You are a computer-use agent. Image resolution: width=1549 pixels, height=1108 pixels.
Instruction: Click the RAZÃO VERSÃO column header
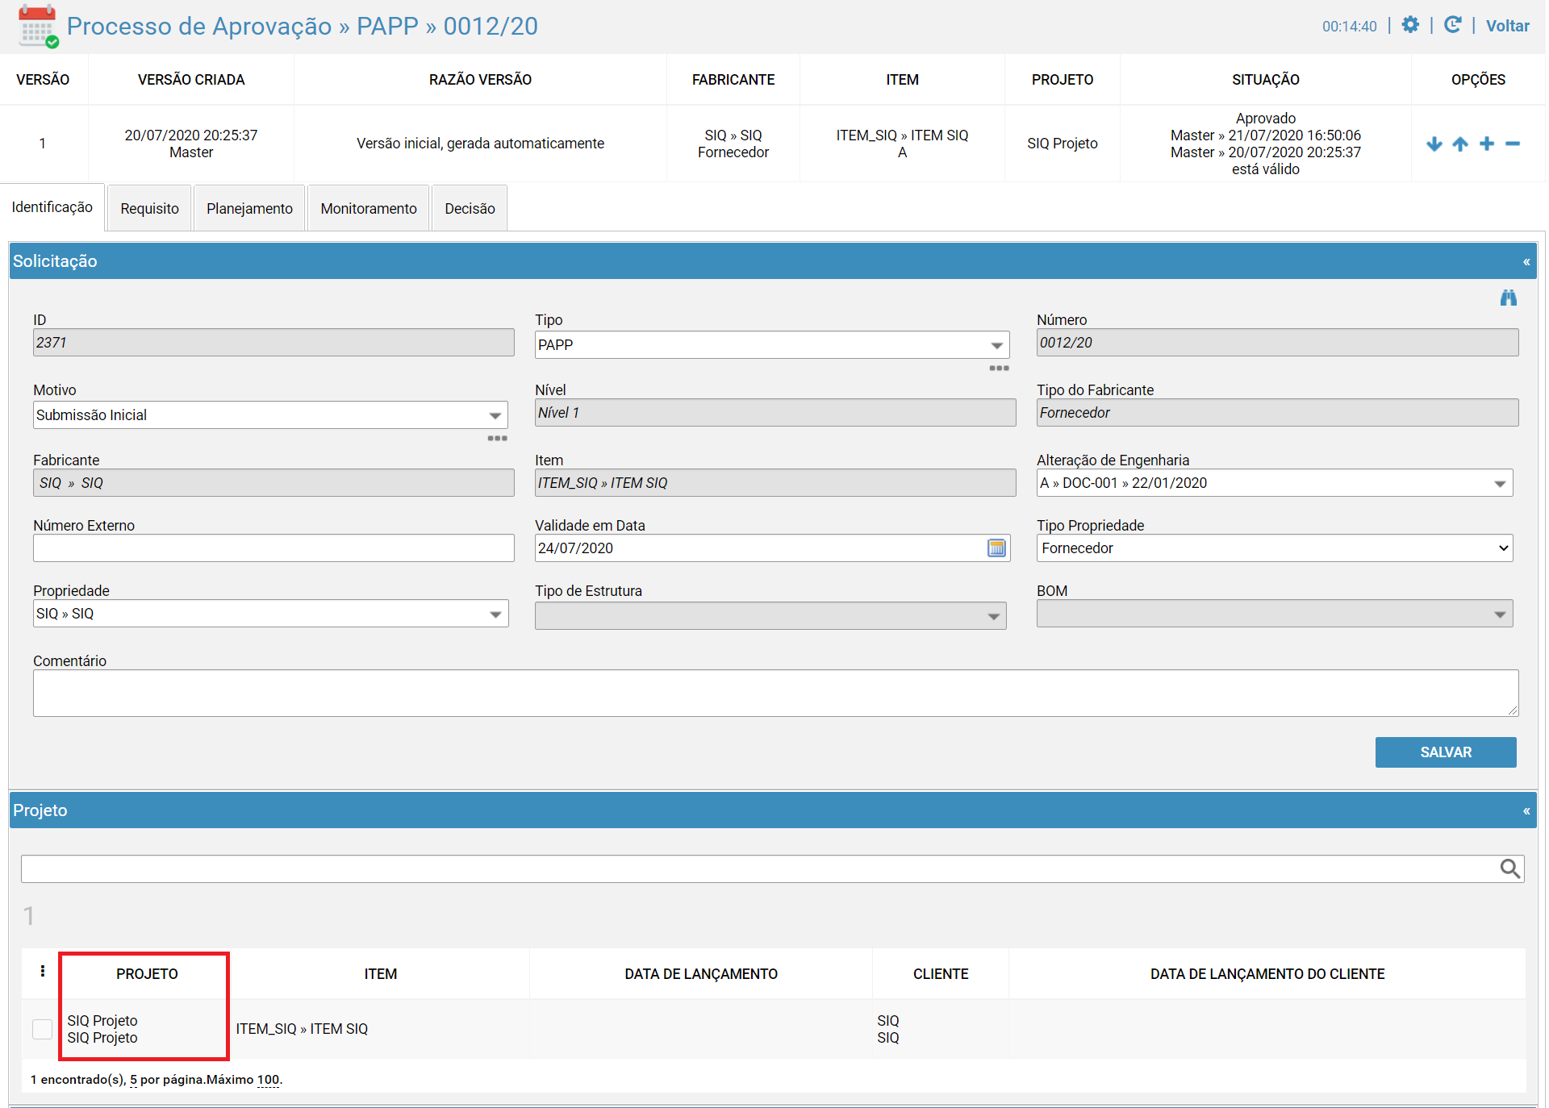pyautogui.click(x=480, y=80)
